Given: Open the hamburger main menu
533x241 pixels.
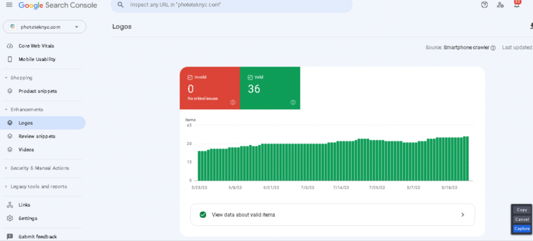Looking at the screenshot, I should (9, 5).
